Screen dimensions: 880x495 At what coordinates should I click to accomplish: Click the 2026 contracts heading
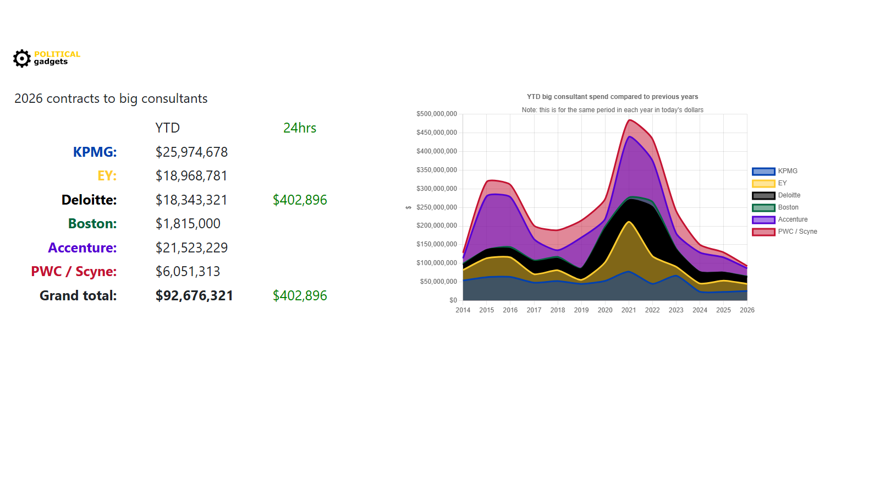(x=111, y=98)
